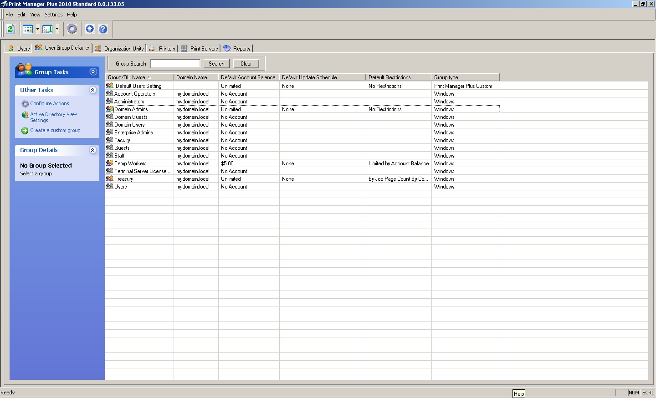Open the Help menu
The width and height of the screenshot is (656, 398).
72,15
